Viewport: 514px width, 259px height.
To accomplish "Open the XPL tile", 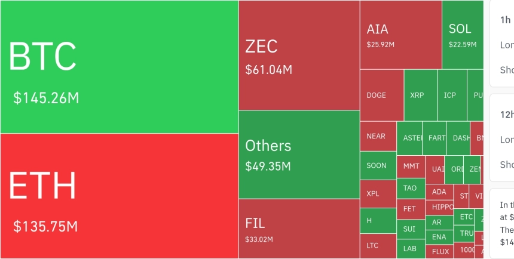I will (x=378, y=194).
